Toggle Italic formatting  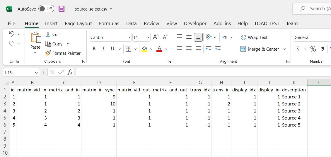tap(103, 49)
